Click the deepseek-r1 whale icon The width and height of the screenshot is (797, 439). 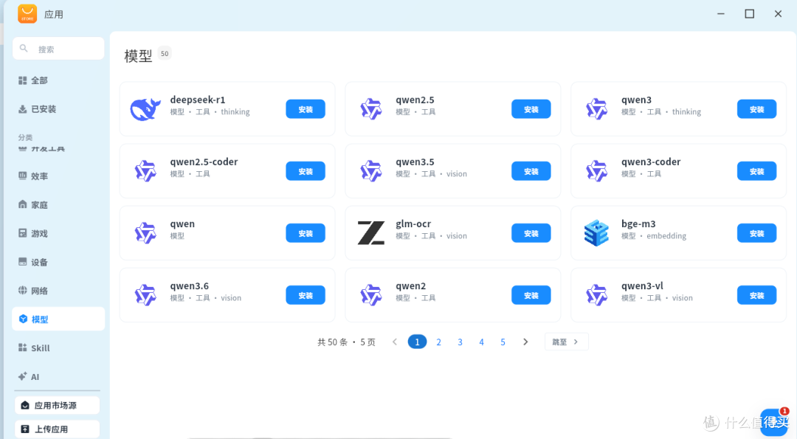click(145, 109)
